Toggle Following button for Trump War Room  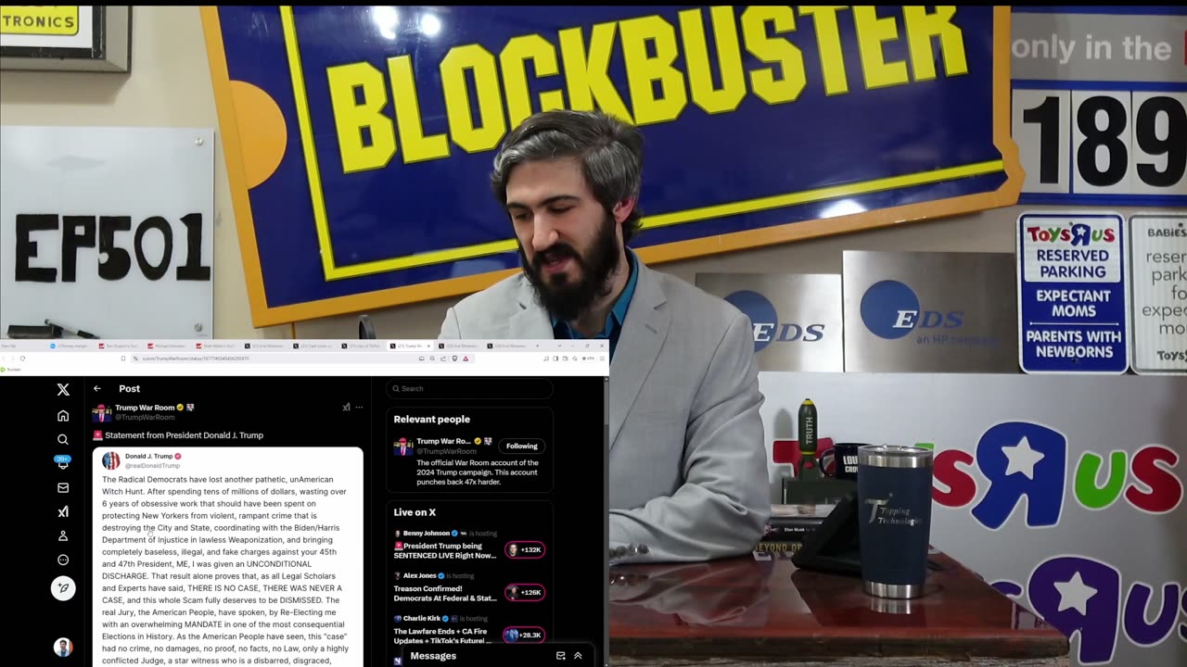(521, 446)
